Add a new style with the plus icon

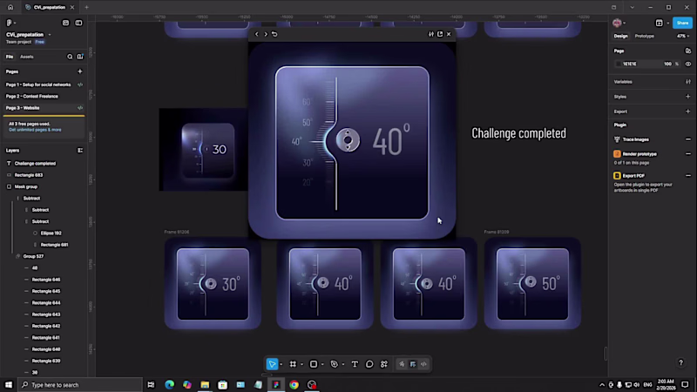pos(688,97)
